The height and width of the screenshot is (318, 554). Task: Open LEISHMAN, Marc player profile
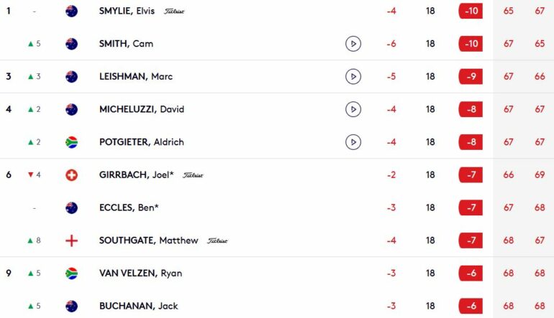[x=136, y=77]
